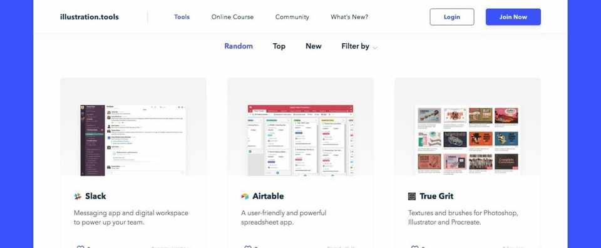Visit the Community section
The width and height of the screenshot is (601, 248).
[292, 17]
